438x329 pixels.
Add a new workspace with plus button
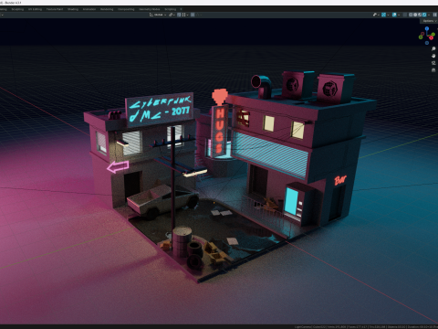(181, 9)
